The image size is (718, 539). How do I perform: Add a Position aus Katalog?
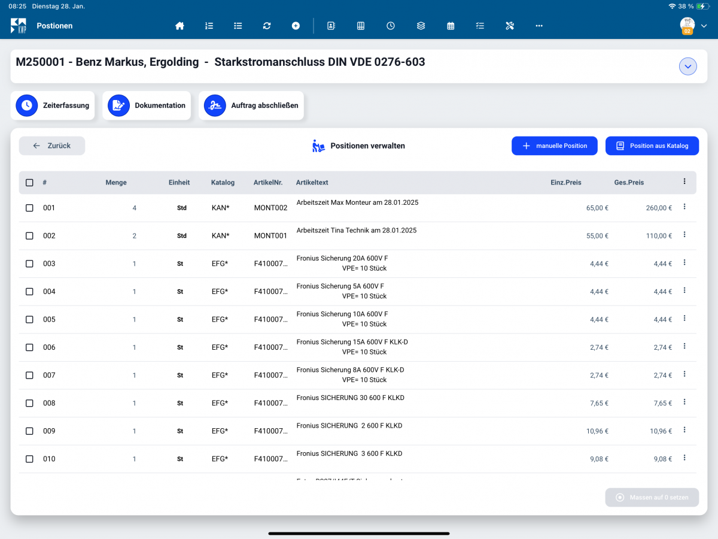(652, 146)
